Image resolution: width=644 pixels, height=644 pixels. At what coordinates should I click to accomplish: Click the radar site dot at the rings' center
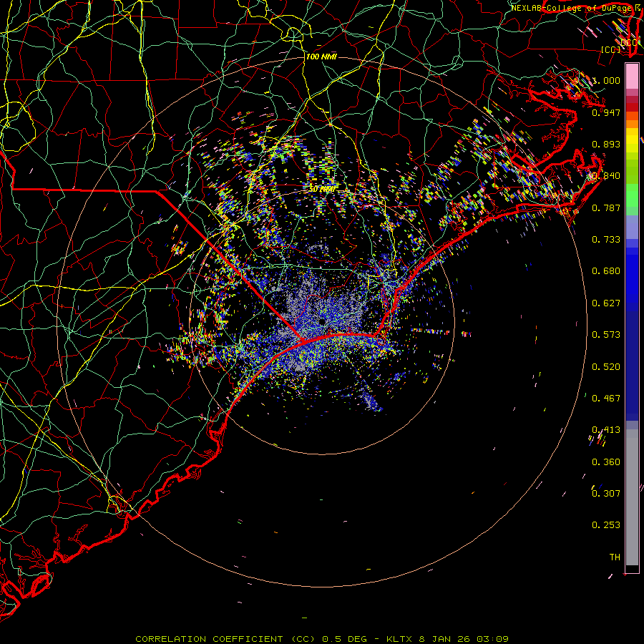coord(323,321)
